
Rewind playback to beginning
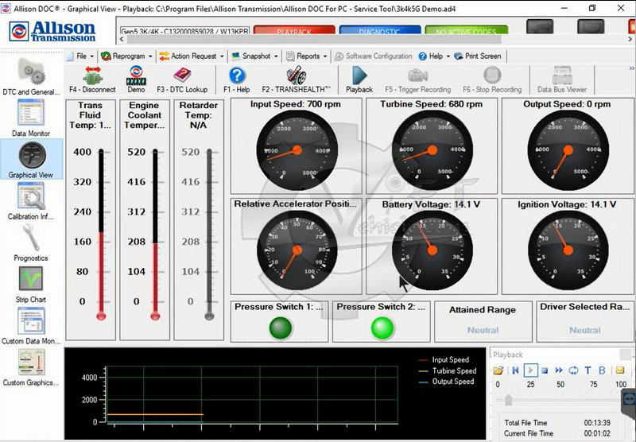(x=515, y=370)
